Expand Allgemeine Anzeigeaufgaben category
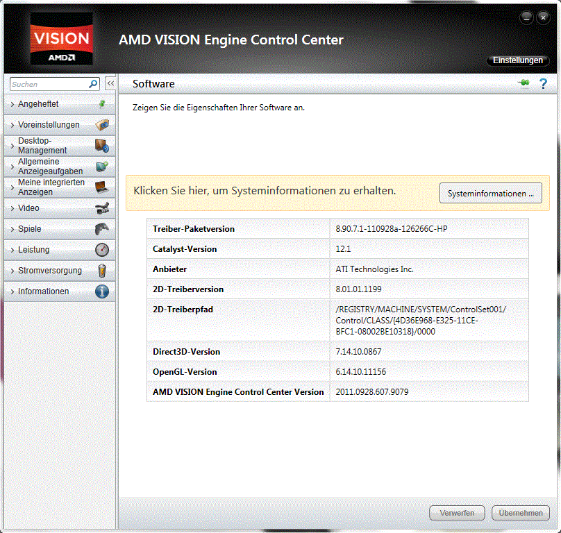 [60, 167]
